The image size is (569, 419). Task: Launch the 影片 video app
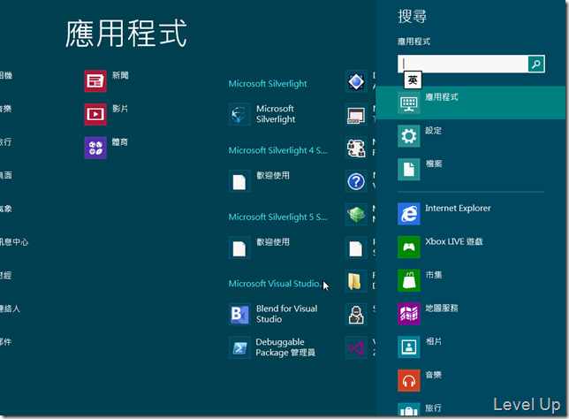coord(95,114)
